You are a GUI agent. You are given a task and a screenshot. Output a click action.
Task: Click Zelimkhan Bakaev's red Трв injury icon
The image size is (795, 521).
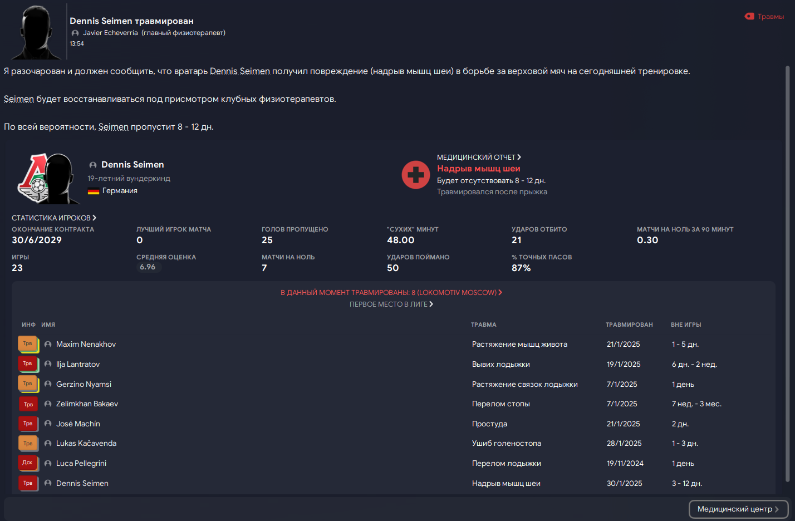[28, 404]
